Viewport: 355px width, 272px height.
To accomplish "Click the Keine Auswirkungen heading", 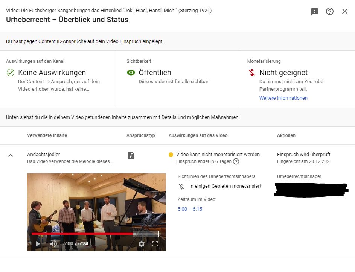I will coord(52,73).
